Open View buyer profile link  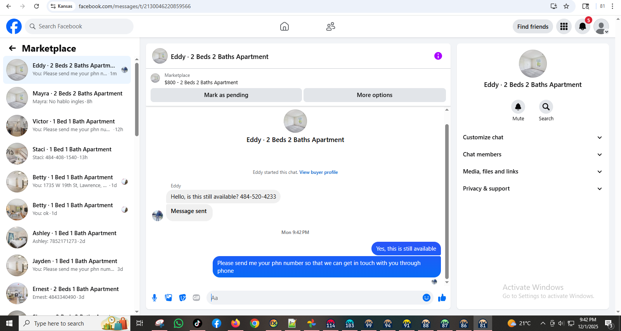pos(319,172)
